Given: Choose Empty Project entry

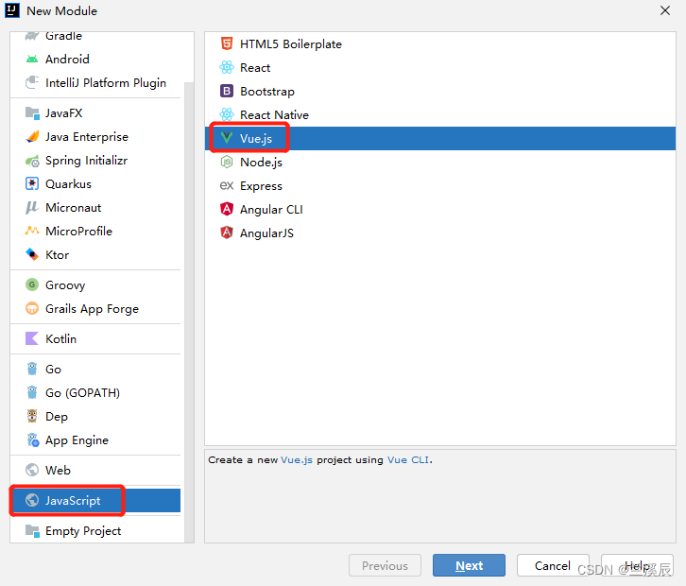Looking at the screenshot, I should point(96,530).
